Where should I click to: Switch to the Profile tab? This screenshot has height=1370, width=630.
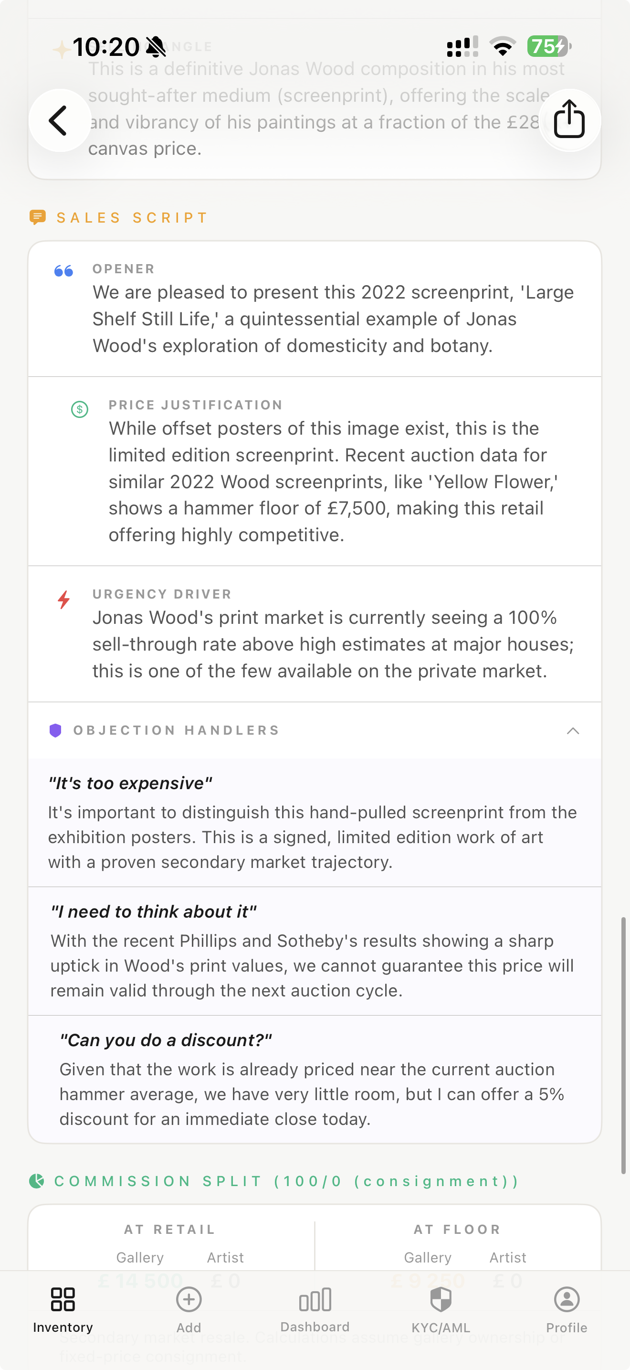[x=566, y=1314]
